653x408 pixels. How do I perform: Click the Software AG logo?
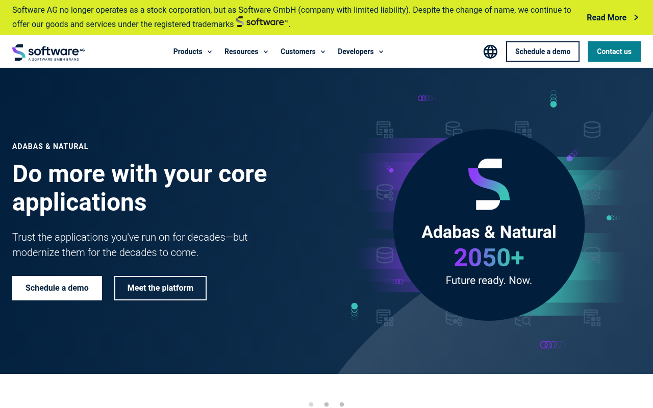click(48, 52)
